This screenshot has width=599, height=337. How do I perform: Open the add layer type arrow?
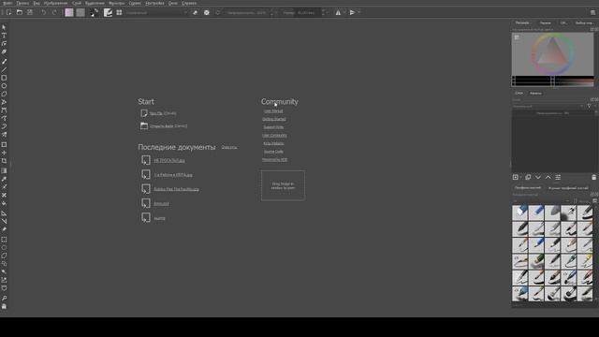[x=520, y=177]
